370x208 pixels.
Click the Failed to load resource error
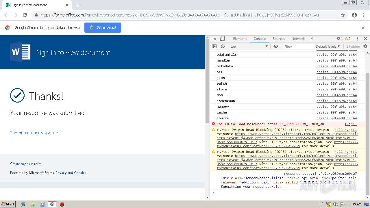(271, 124)
